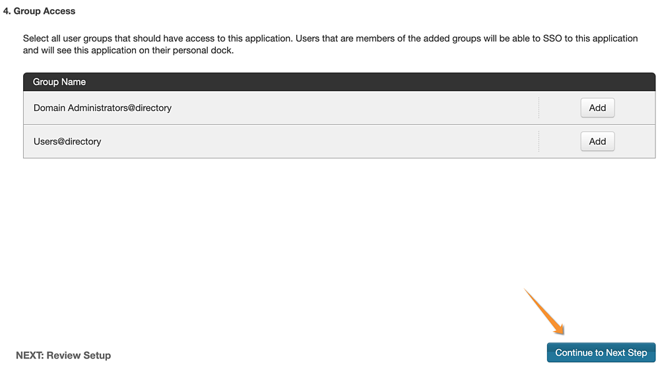
Task: Continue to Next Step
Action: (601, 352)
